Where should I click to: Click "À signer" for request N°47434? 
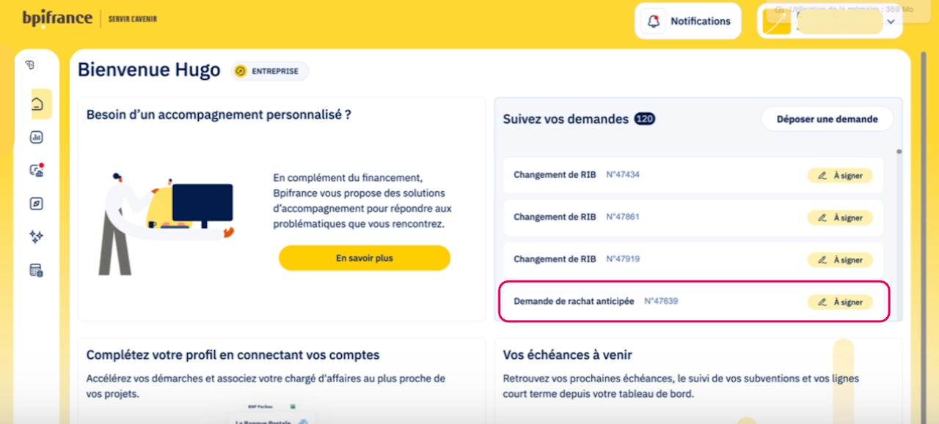click(x=840, y=176)
